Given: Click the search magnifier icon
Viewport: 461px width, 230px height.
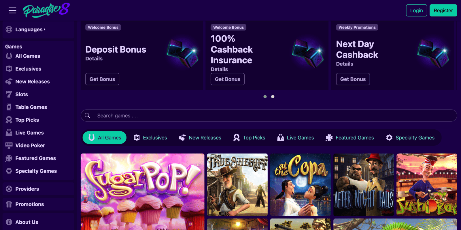Looking at the screenshot, I should pyautogui.click(x=88, y=116).
